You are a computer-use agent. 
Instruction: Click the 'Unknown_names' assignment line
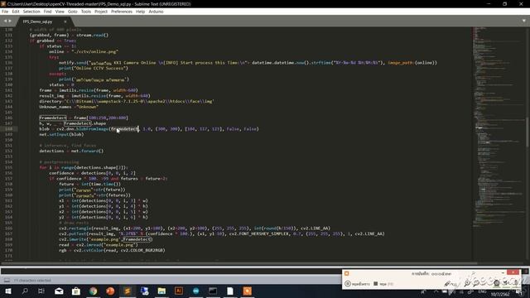[x=69, y=107]
